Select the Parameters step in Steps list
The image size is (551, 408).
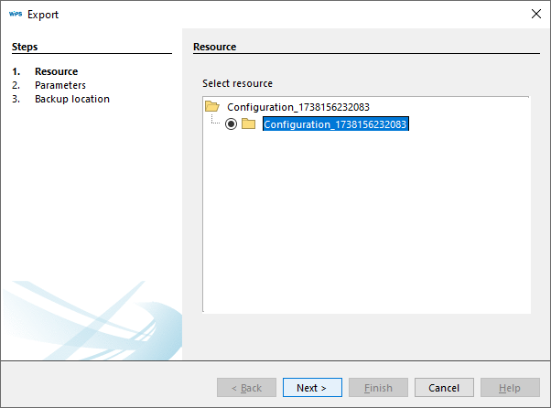pos(60,85)
